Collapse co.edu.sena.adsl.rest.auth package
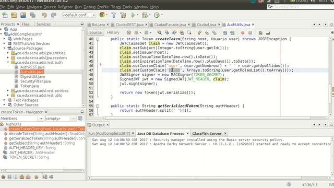Image resolution: width=334 pixels, height=188 pixels. coord(8,62)
